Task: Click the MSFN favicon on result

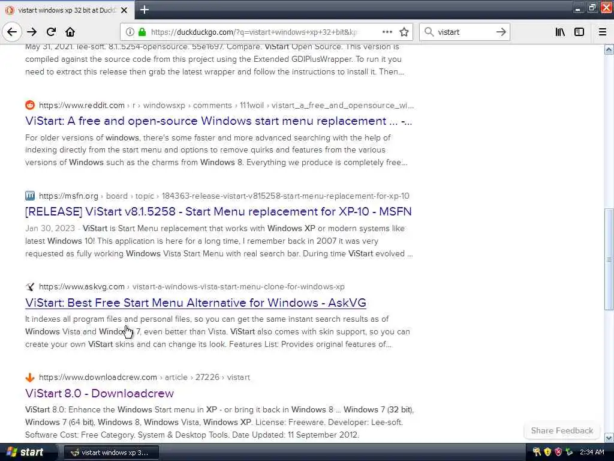Action: point(30,196)
